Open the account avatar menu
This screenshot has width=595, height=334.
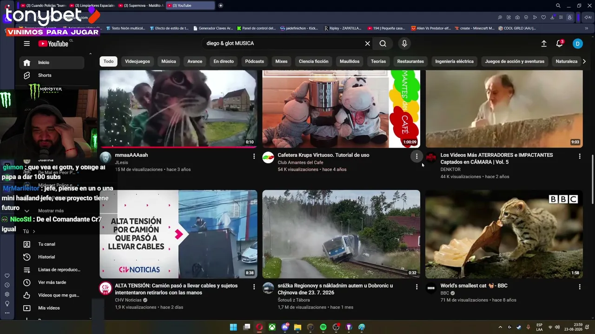(577, 44)
